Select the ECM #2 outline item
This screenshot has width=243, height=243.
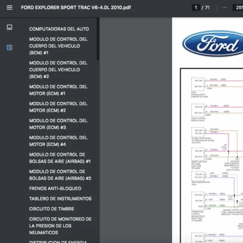pos(58,107)
